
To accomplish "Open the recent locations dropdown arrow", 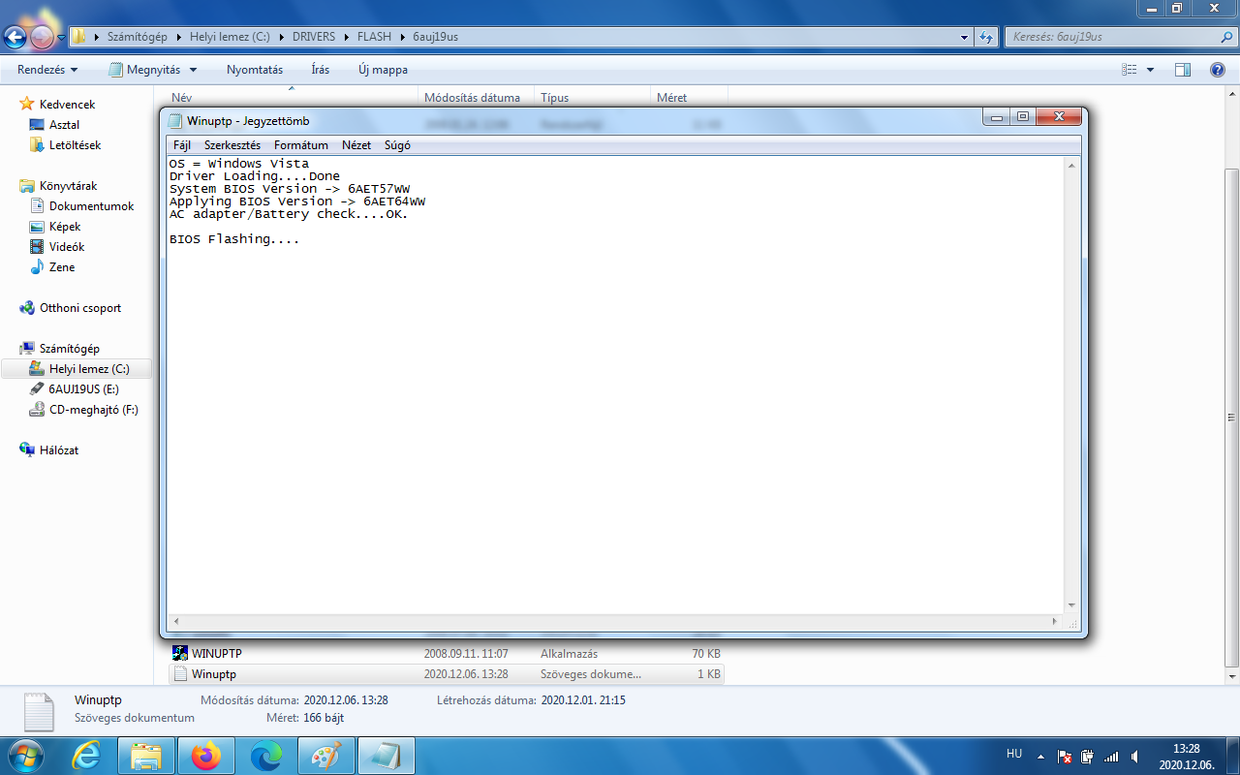I will coord(61,38).
